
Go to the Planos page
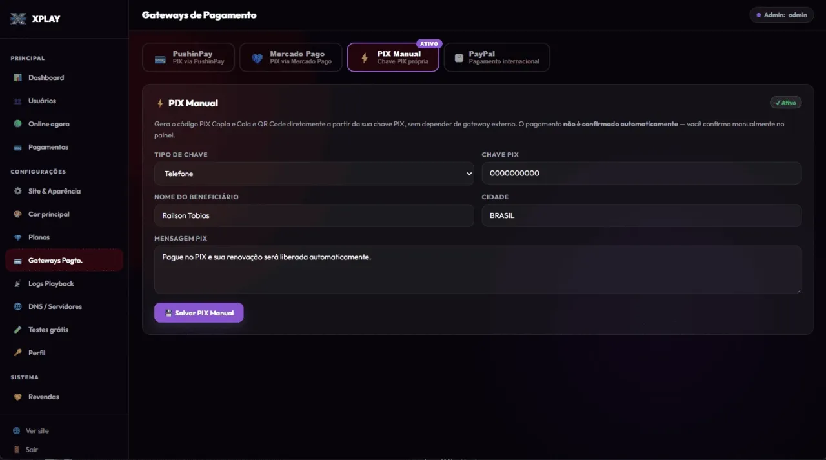tap(64, 237)
